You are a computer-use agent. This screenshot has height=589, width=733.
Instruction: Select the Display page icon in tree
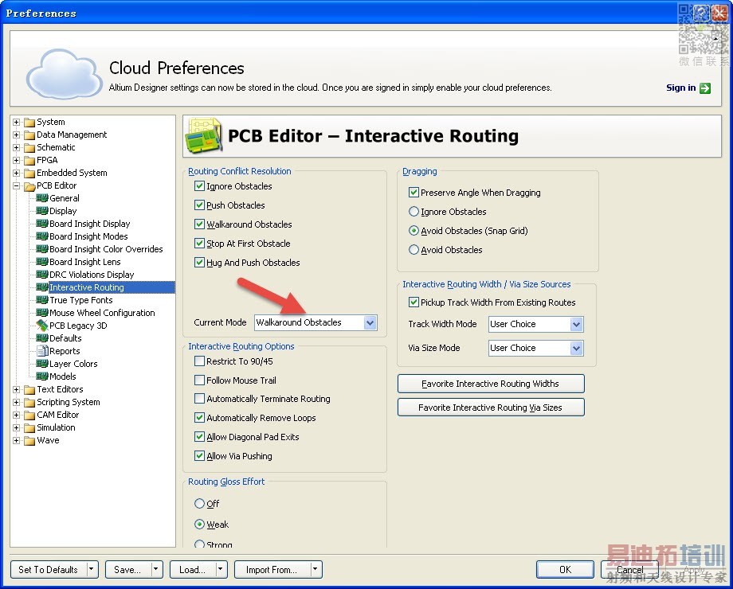click(x=42, y=211)
